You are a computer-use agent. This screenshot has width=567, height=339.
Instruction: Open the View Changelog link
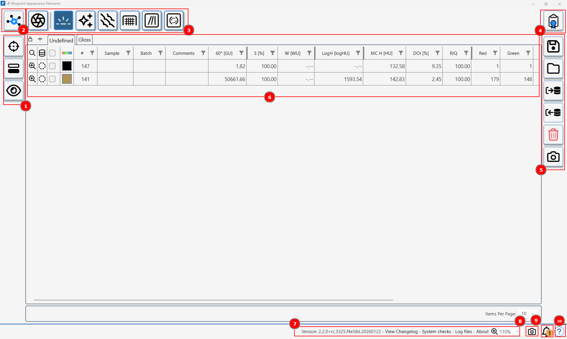pyautogui.click(x=401, y=332)
